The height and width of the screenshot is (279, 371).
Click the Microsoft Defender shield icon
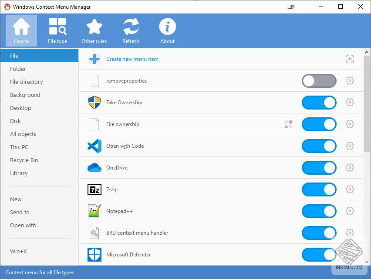click(x=94, y=255)
